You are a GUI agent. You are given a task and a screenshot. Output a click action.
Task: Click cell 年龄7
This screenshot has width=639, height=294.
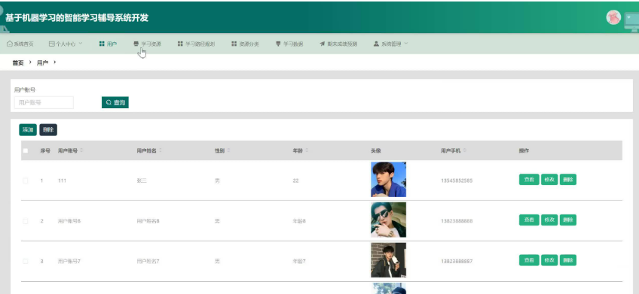pyautogui.click(x=299, y=261)
